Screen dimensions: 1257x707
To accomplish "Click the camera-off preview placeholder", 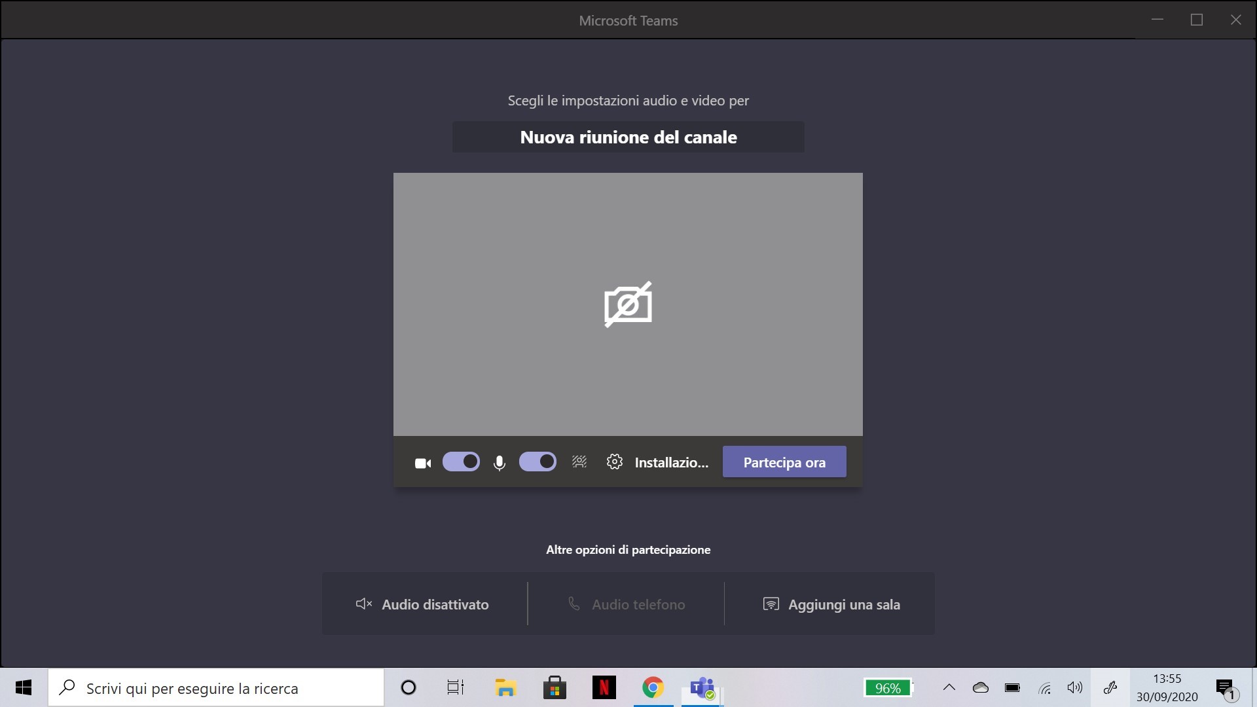I will tap(628, 304).
